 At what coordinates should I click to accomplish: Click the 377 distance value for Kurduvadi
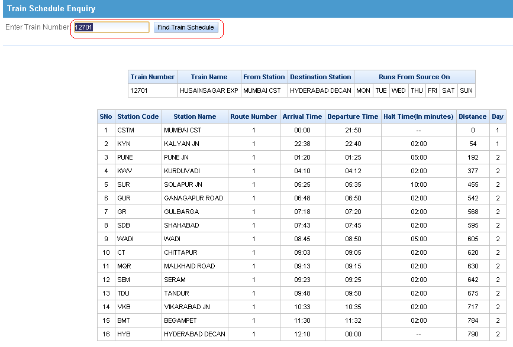pyautogui.click(x=473, y=171)
